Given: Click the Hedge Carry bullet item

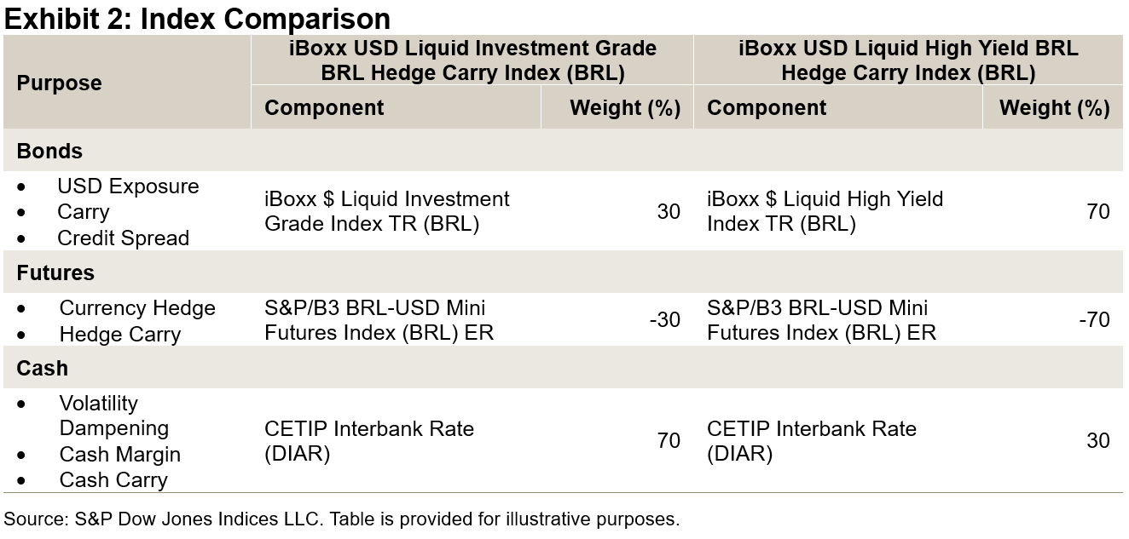Looking at the screenshot, I should coord(120,335).
